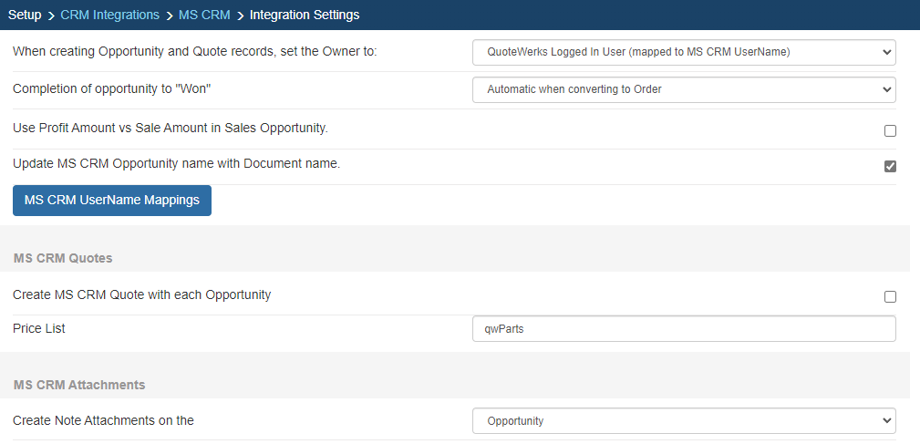This screenshot has width=920, height=444.
Task: Go to CRM Integrations breadcrumb
Action: coord(109,15)
